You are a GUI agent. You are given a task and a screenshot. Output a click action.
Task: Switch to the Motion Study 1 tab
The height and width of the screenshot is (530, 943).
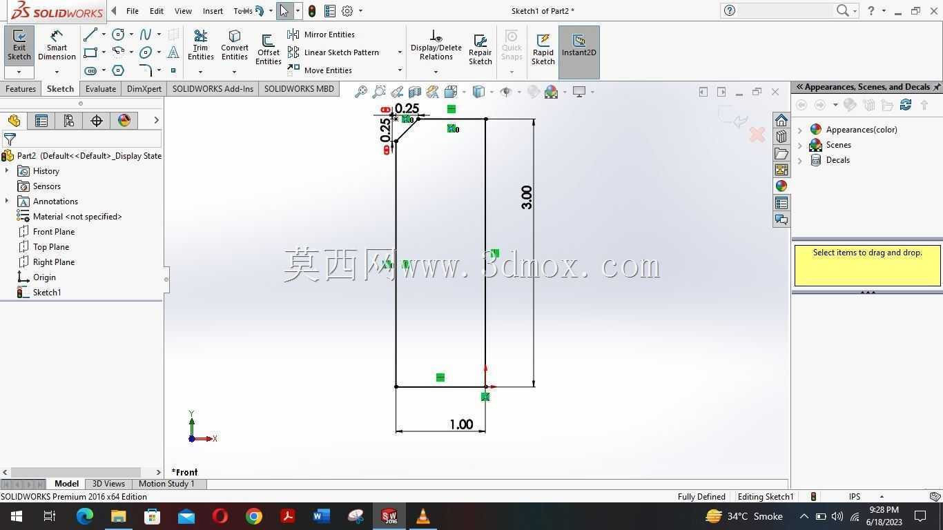coord(166,484)
